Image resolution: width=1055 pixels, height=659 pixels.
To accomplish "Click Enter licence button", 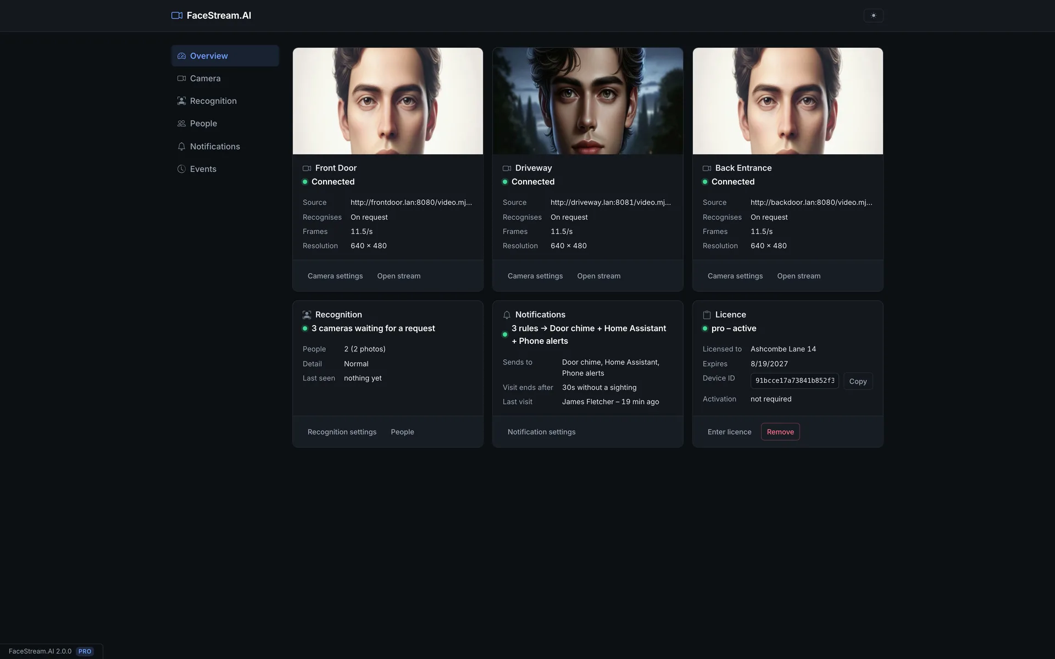I will (x=730, y=432).
